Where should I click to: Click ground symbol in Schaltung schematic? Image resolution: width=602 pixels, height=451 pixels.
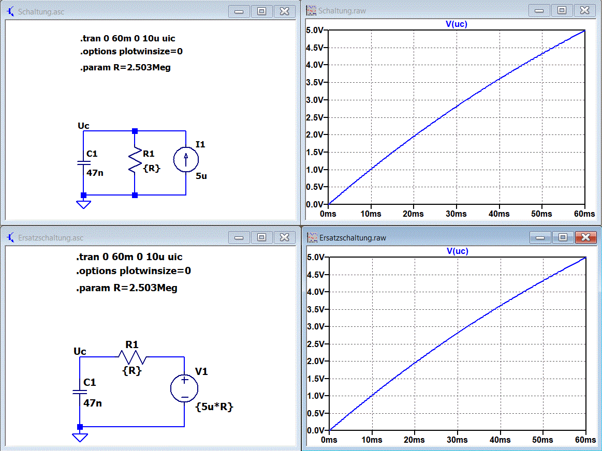[x=84, y=204]
